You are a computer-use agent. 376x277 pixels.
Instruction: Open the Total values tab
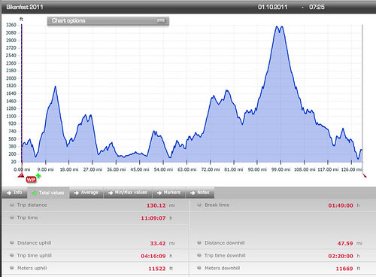tap(48, 193)
